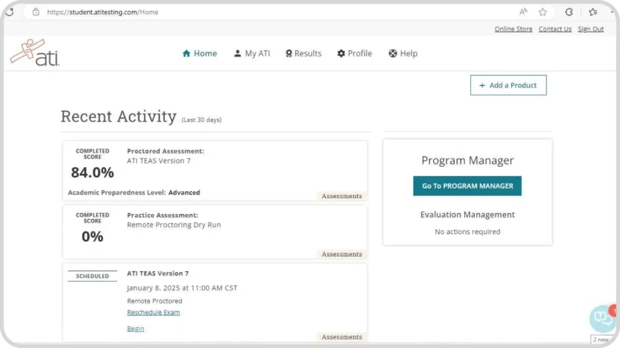
Task: Click the browser refresh icon
Action: click(x=10, y=12)
